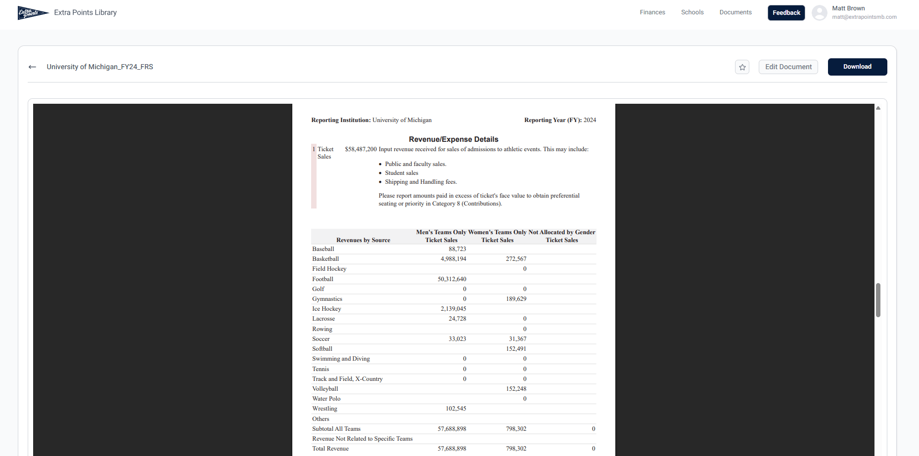The height and width of the screenshot is (456, 919).
Task: Click Reporting Year (FY): 2024 text
Action: [560, 120]
